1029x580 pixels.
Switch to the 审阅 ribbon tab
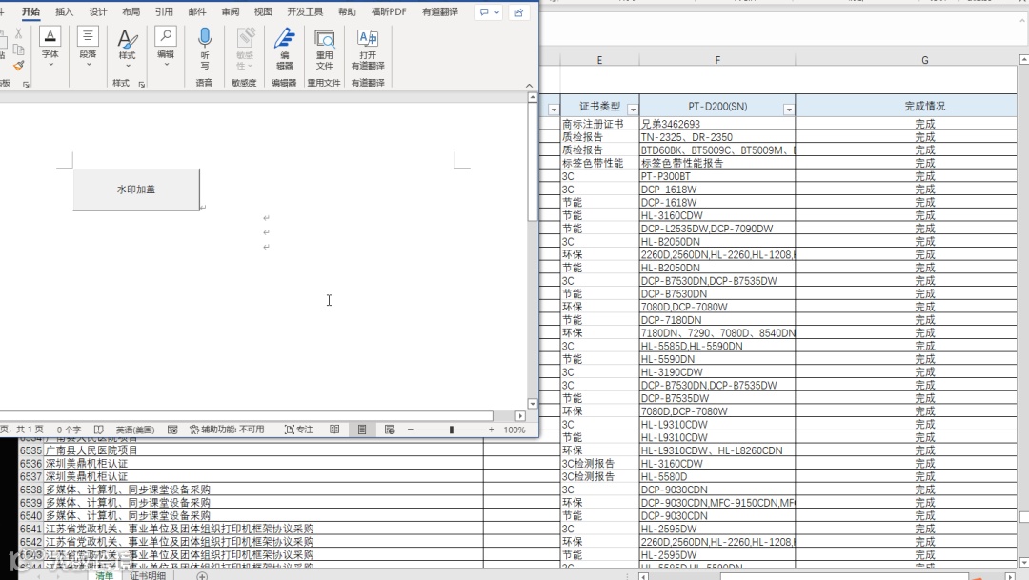click(x=231, y=11)
